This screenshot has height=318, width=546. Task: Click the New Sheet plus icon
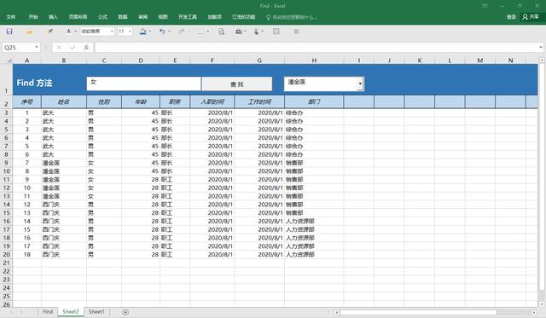tap(125, 312)
